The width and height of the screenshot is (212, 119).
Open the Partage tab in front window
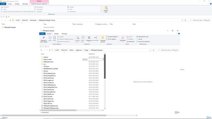(56, 34)
